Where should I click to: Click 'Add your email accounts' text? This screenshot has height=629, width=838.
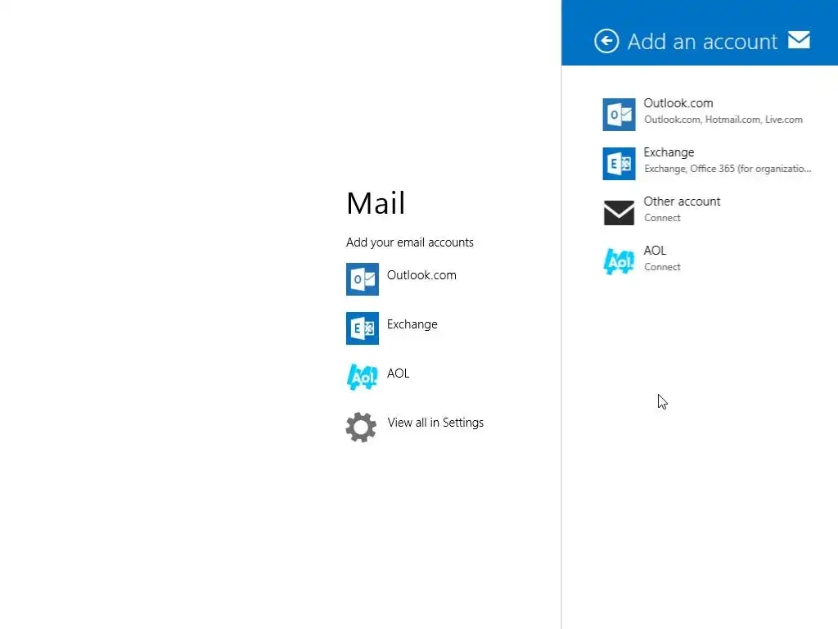(409, 242)
